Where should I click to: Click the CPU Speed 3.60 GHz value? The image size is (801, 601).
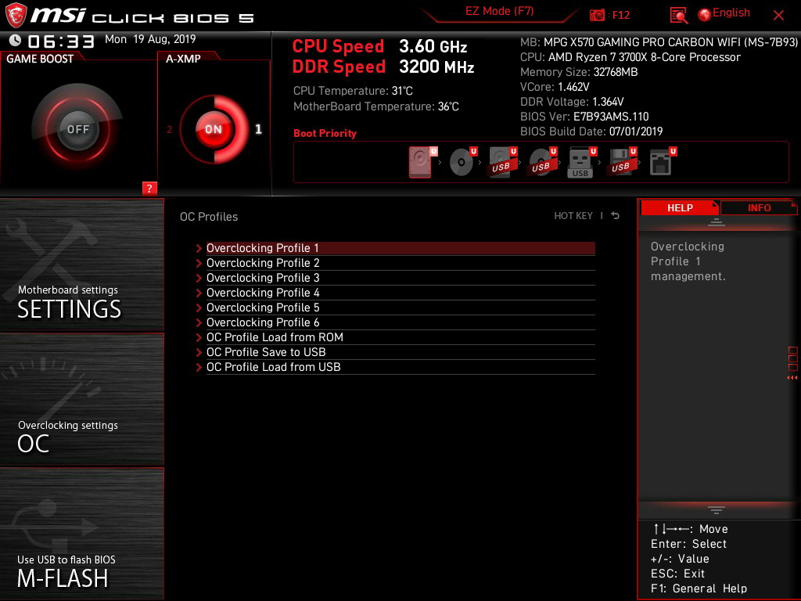coord(433,46)
